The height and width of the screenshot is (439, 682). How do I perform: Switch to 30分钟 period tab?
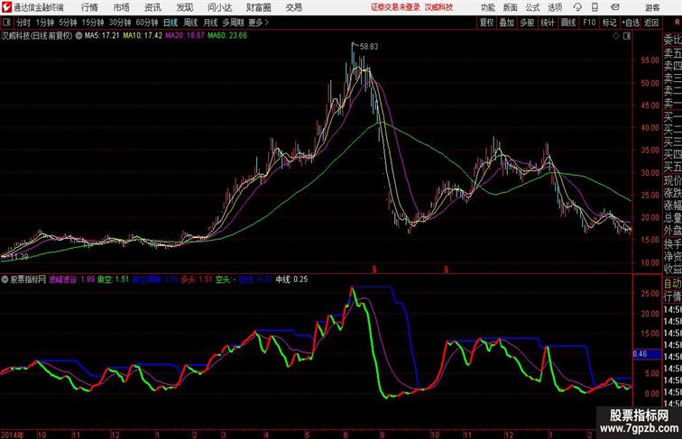(x=120, y=23)
